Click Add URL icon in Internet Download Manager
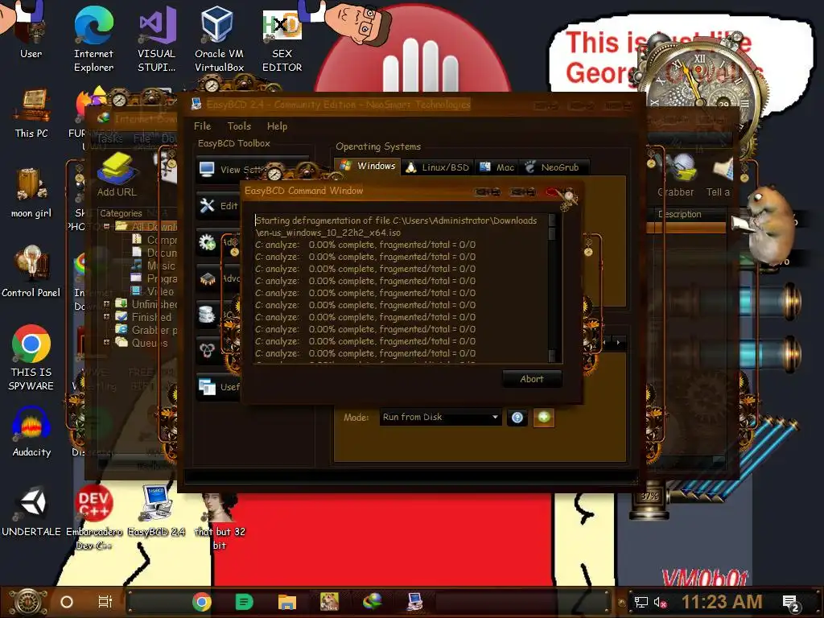Viewport: 824px width, 618px height. pos(117,175)
